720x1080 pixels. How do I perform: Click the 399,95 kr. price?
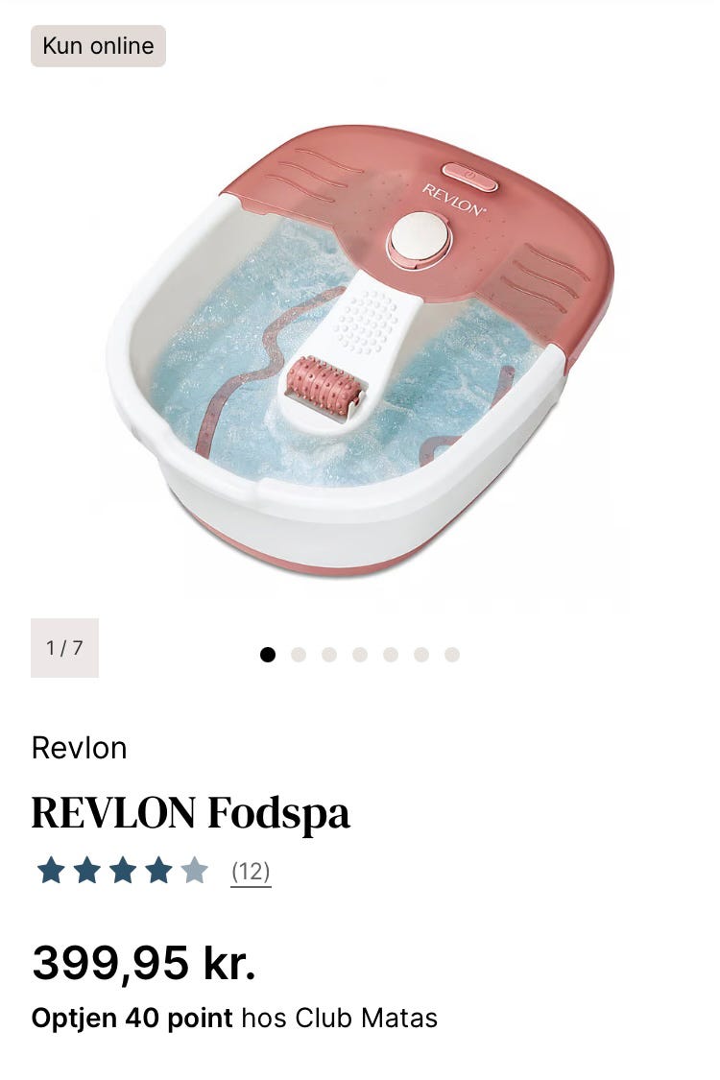click(144, 962)
